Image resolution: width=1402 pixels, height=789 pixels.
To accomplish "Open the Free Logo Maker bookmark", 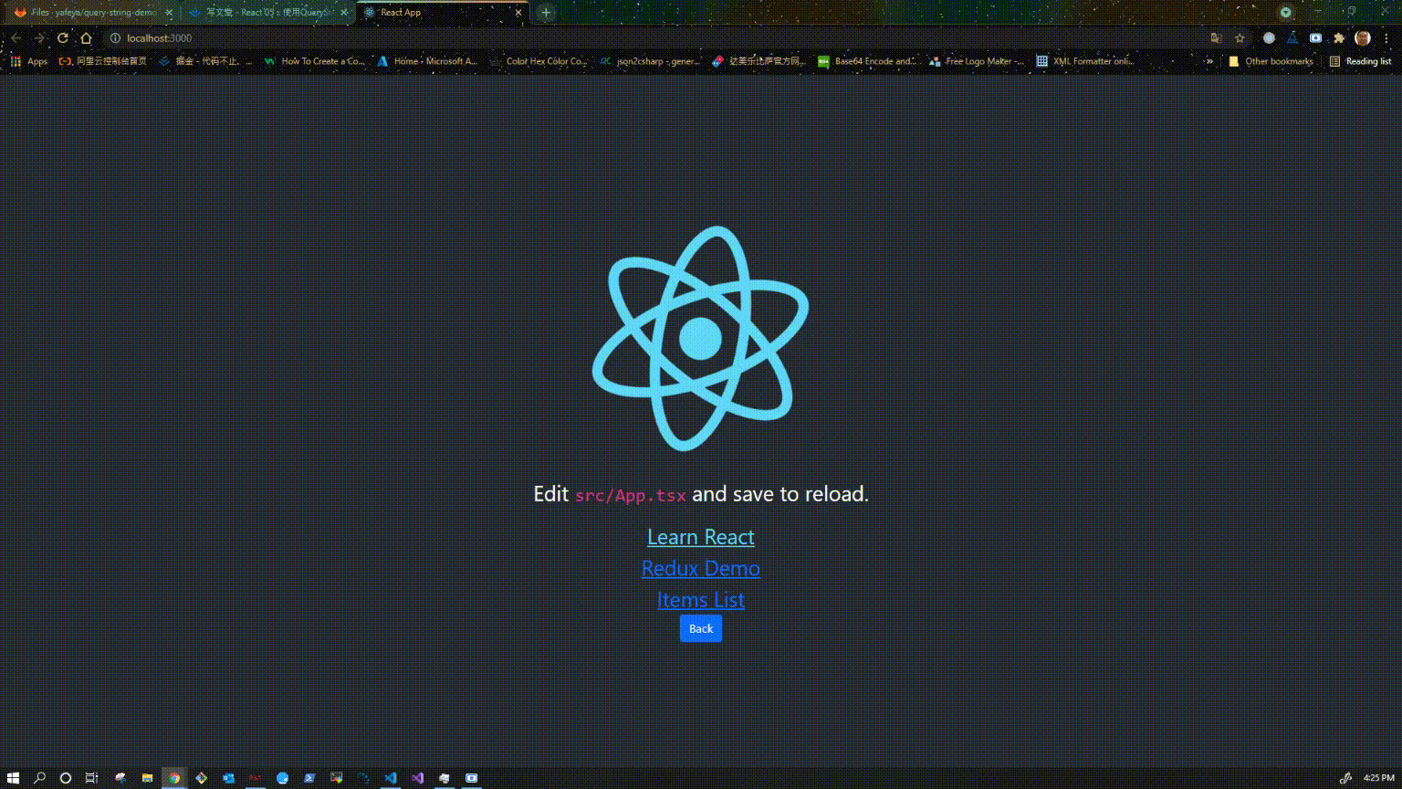I will [x=977, y=61].
